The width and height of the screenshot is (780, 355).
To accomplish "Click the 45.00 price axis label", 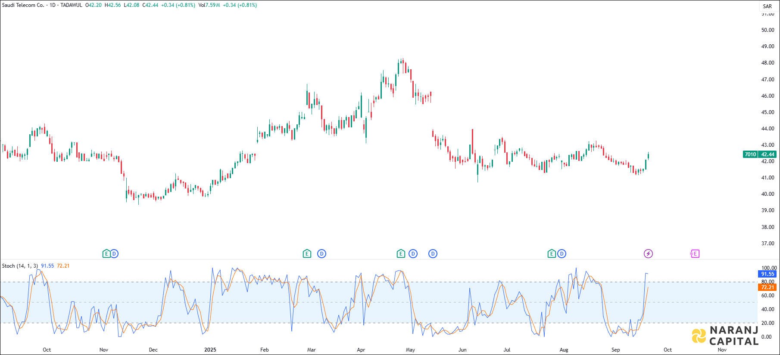I will (768, 112).
